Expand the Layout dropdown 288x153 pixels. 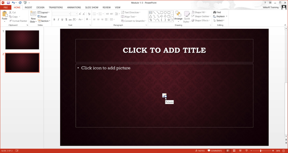point(44,12)
